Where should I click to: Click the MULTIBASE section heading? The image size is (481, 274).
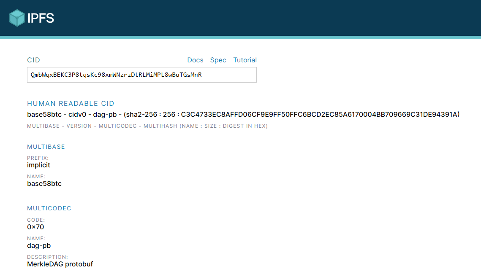pos(46,147)
